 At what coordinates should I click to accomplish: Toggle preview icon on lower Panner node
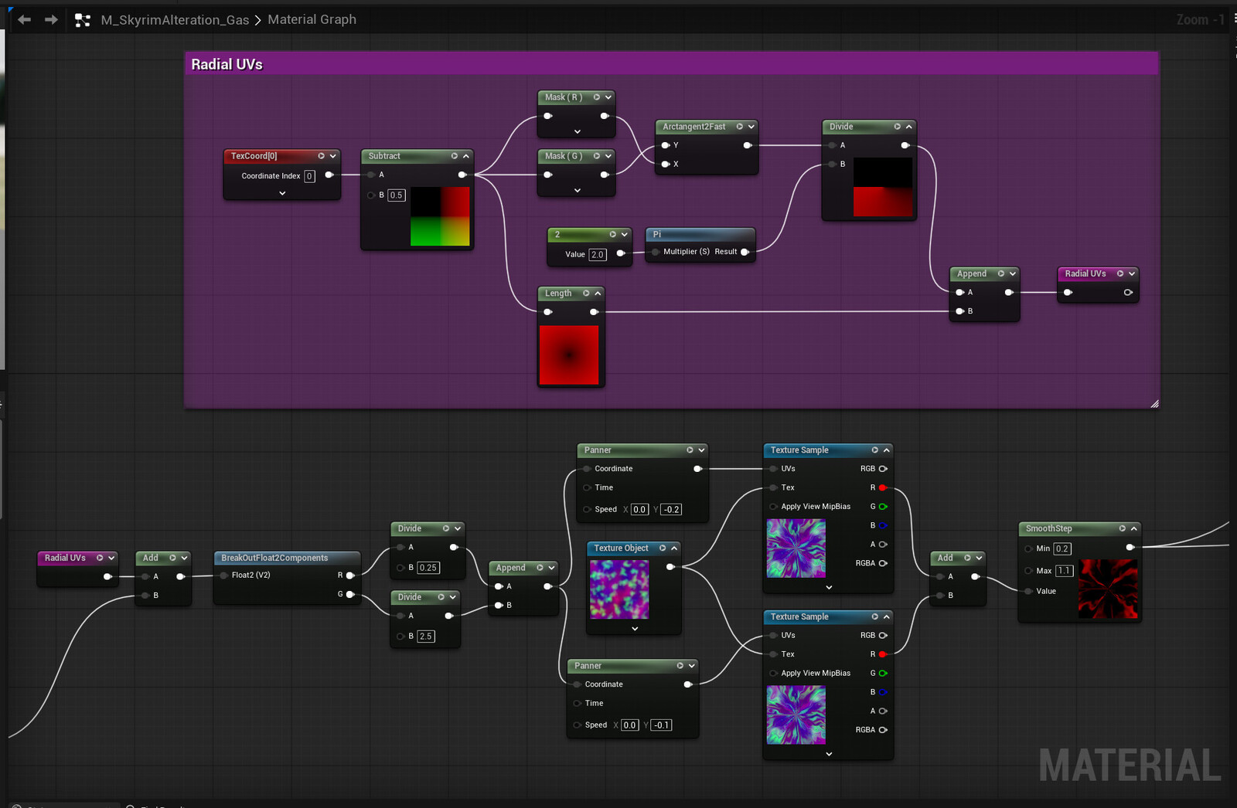[680, 666]
